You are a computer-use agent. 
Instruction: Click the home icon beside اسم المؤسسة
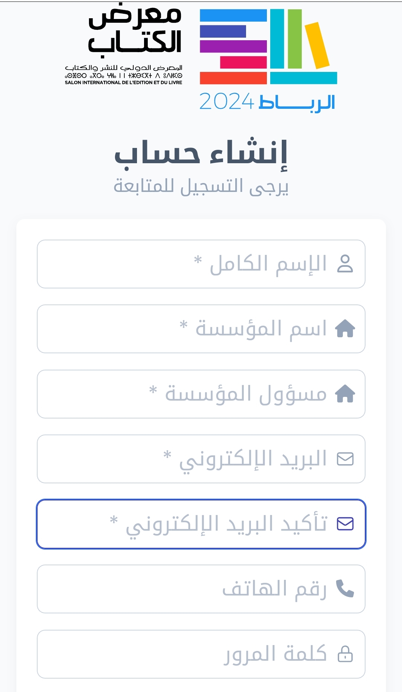click(x=345, y=329)
